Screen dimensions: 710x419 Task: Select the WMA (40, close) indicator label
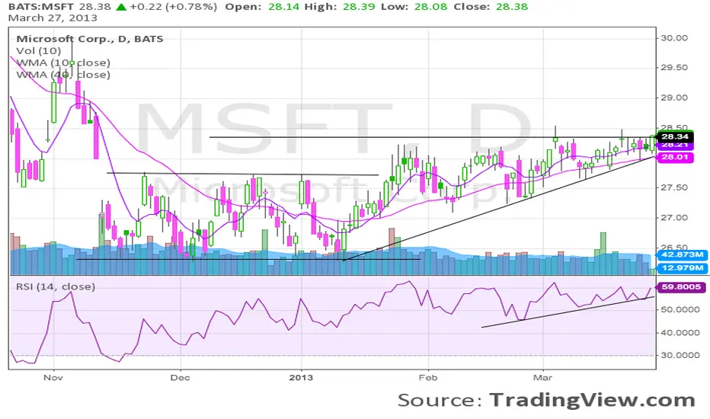(x=63, y=75)
